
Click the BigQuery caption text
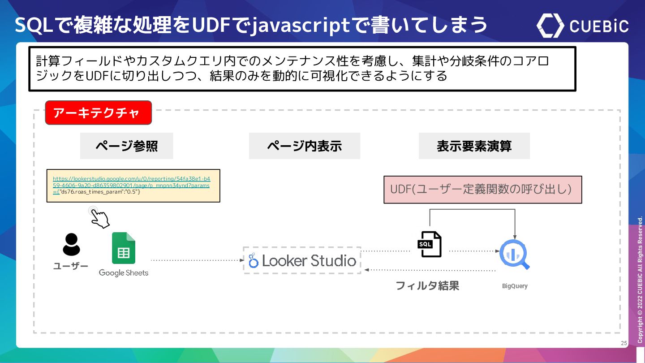(515, 286)
